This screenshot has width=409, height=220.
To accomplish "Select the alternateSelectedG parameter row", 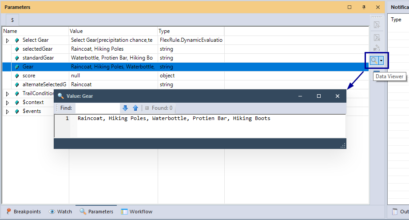I will 186,84.
